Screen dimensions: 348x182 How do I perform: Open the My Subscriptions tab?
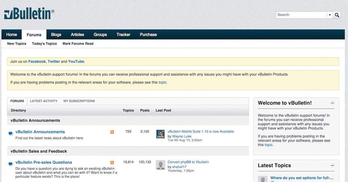tap(79, 101)
